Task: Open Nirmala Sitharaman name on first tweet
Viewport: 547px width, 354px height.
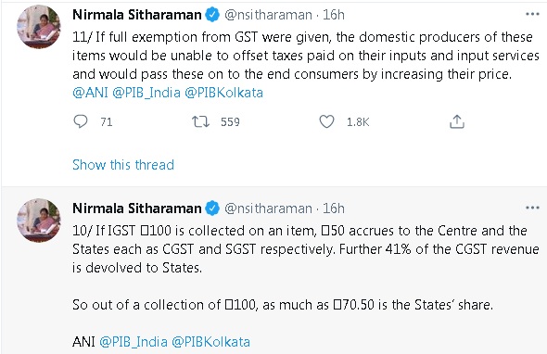Action: click(137, 15)
